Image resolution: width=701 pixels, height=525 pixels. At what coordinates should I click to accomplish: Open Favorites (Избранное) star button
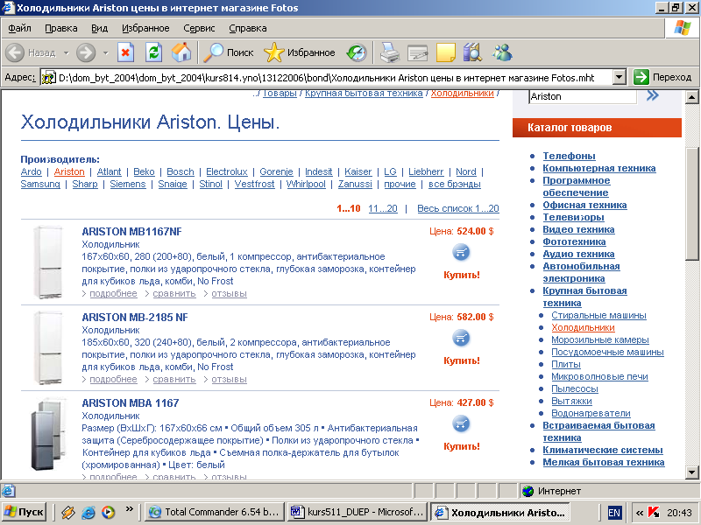click(300, 52)
